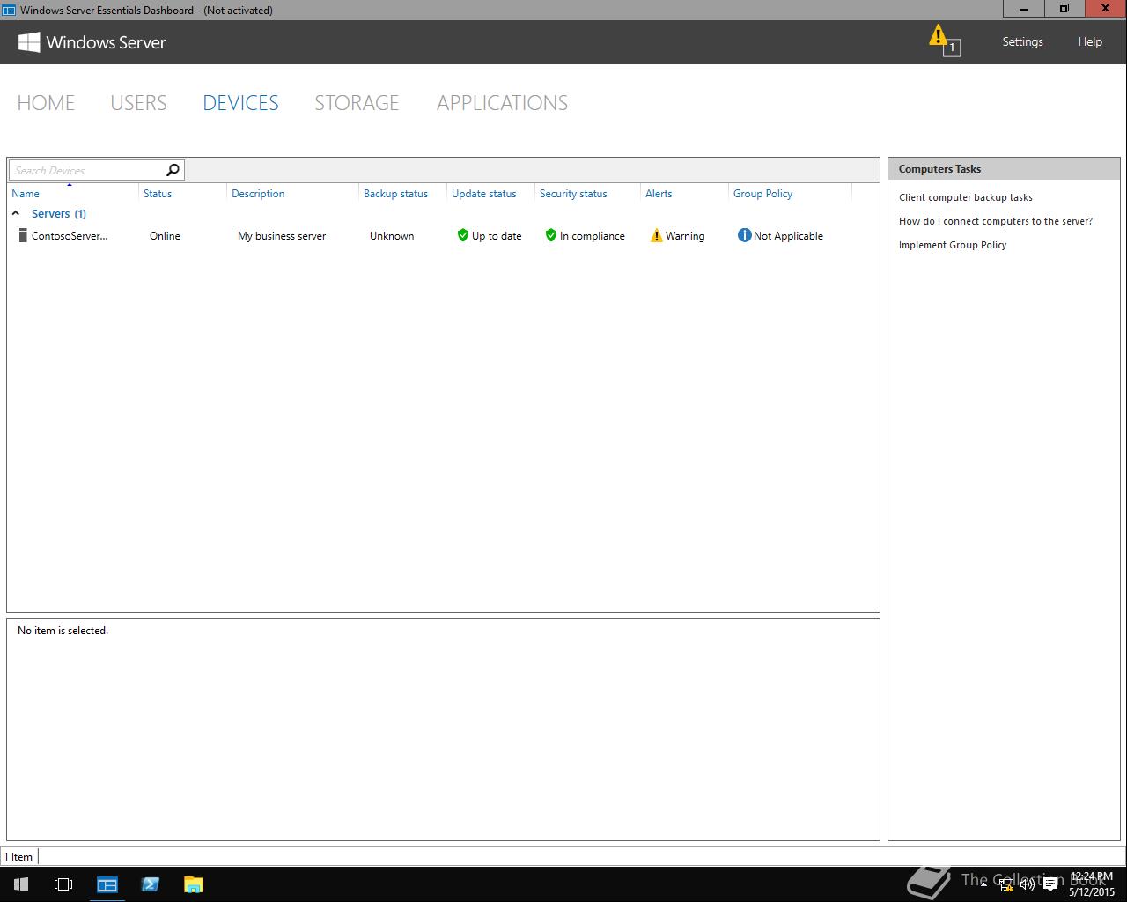Click the green Up to date shield icon
Screen dimensions: 1127x902
[x=462, y=235]
